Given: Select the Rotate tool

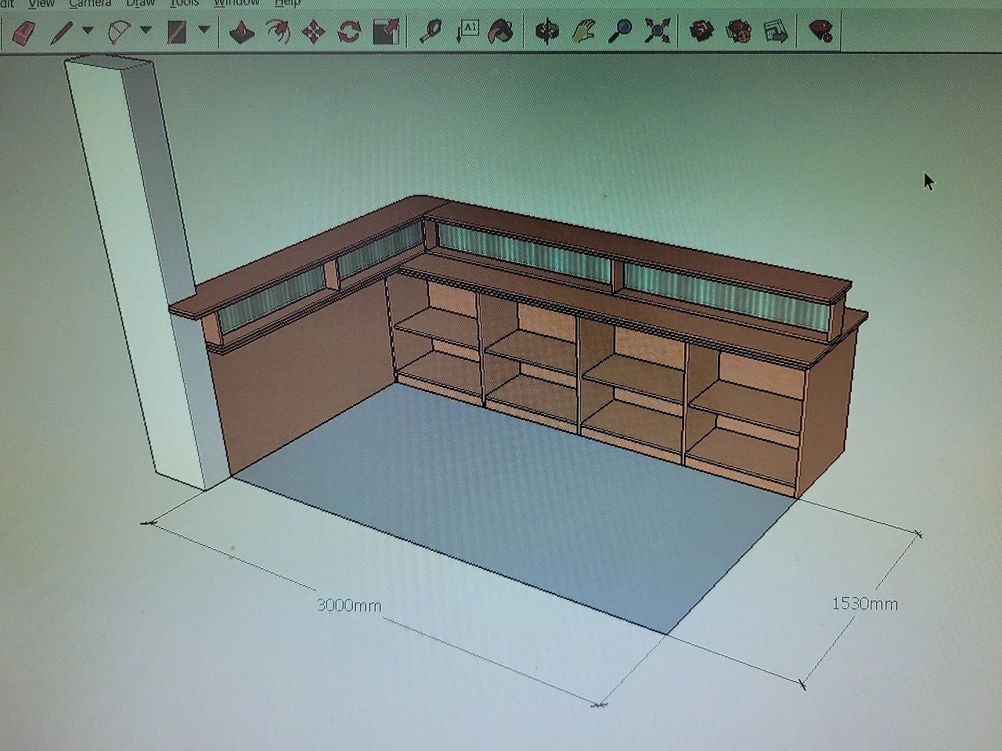Looking at the screenshot, I should pyautogui.click(x=349, y=32).
